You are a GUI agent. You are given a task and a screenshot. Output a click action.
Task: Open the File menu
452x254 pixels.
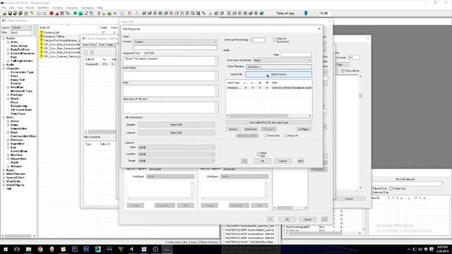(4, 8)
